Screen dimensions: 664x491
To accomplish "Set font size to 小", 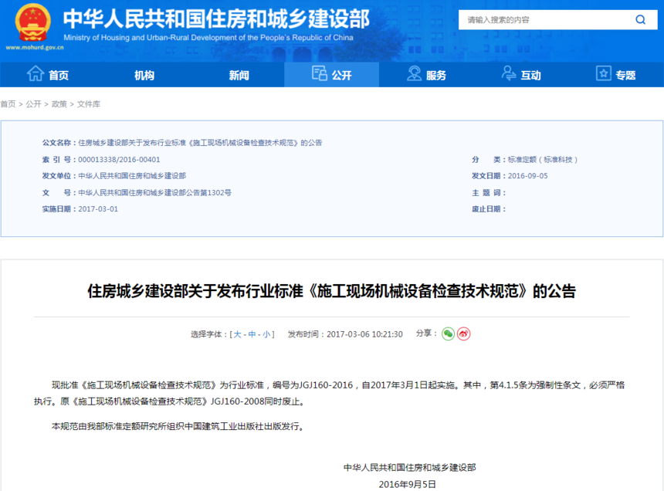I will [x=266, y=334].
